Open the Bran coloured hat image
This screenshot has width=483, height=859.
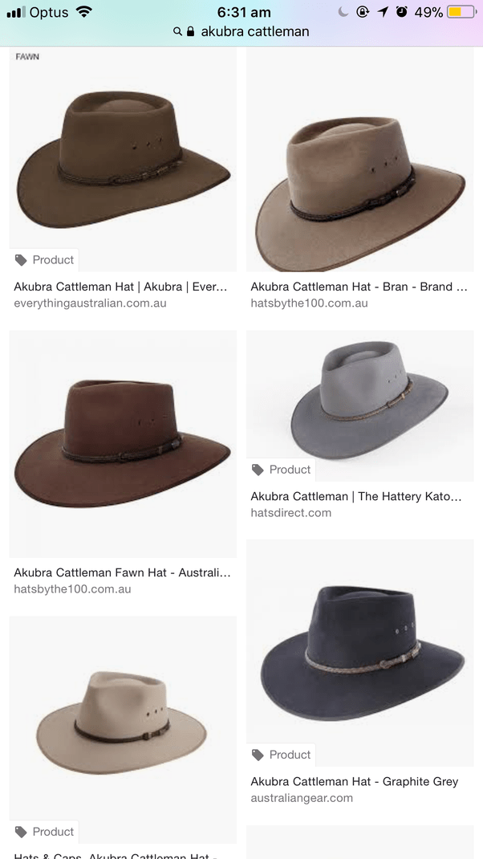tap(359, 159)
